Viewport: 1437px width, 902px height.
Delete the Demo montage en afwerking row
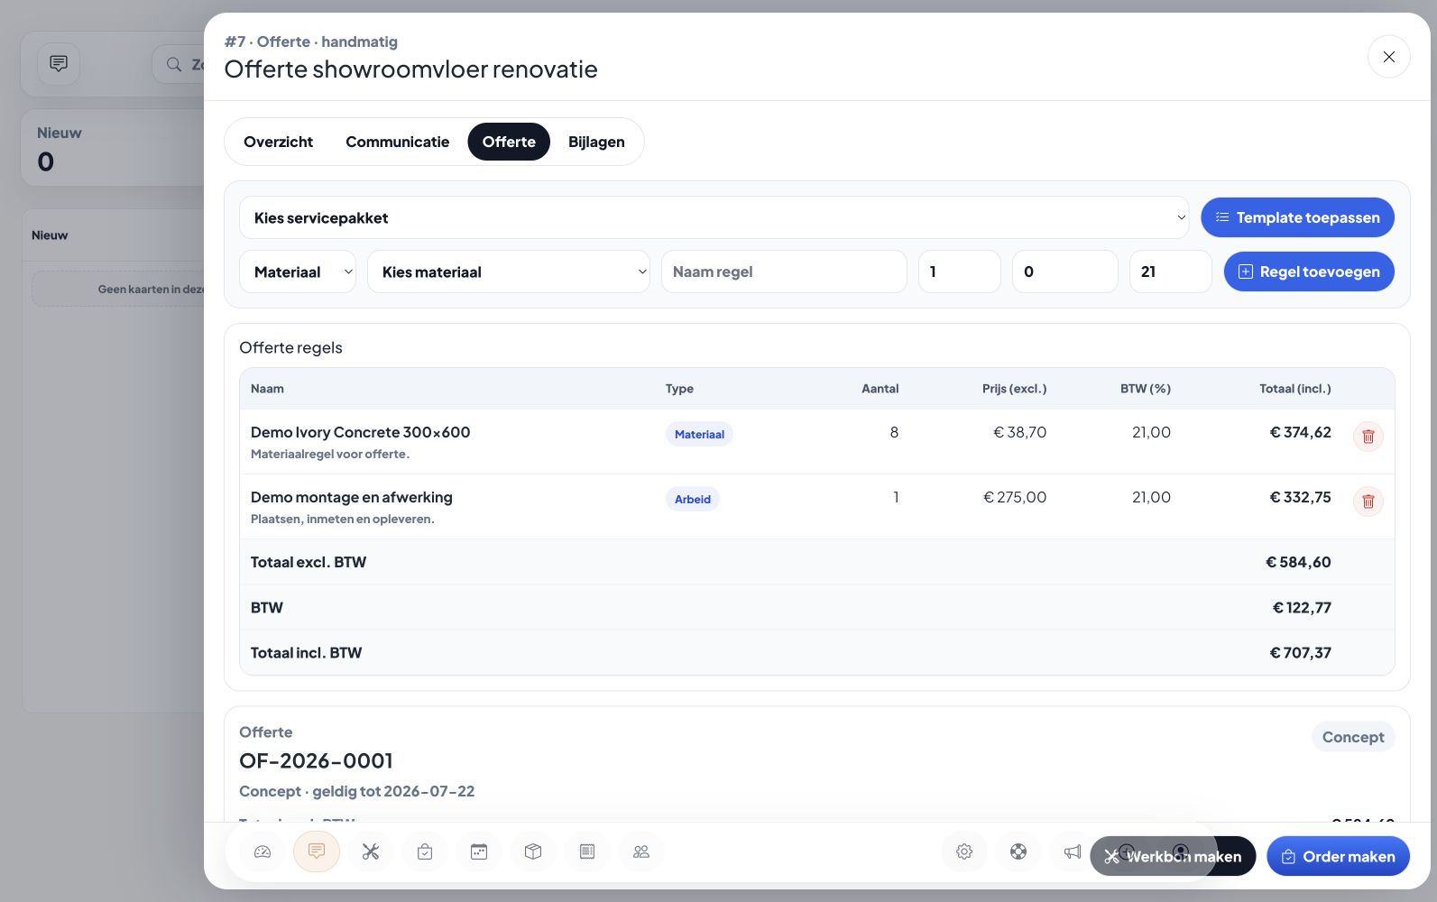click(1368, 502)
